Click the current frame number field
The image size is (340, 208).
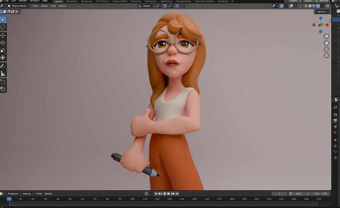pos(279,194)
